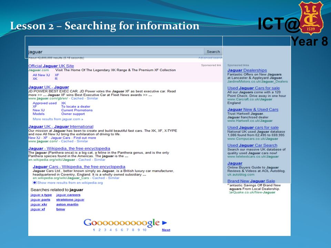Open the All New XJ sitelink
This screenshot has height=248, width=331.
point(41,75)
